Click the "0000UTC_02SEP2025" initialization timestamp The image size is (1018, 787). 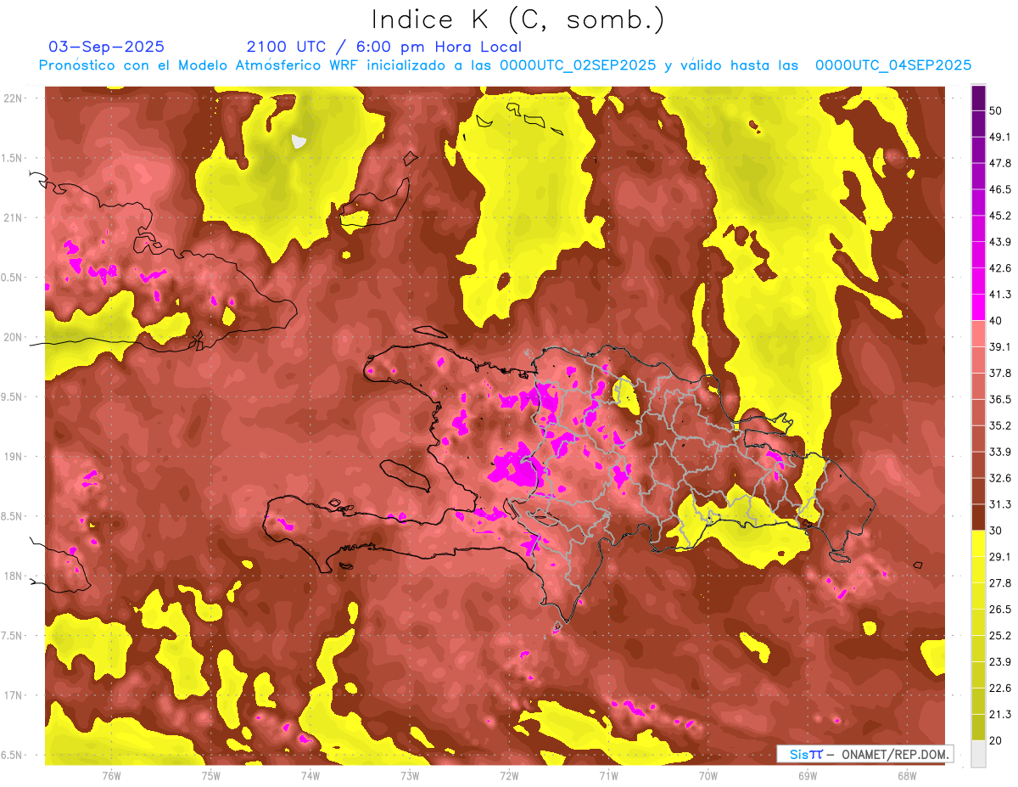pyautogui.click(x=577, y=65)
